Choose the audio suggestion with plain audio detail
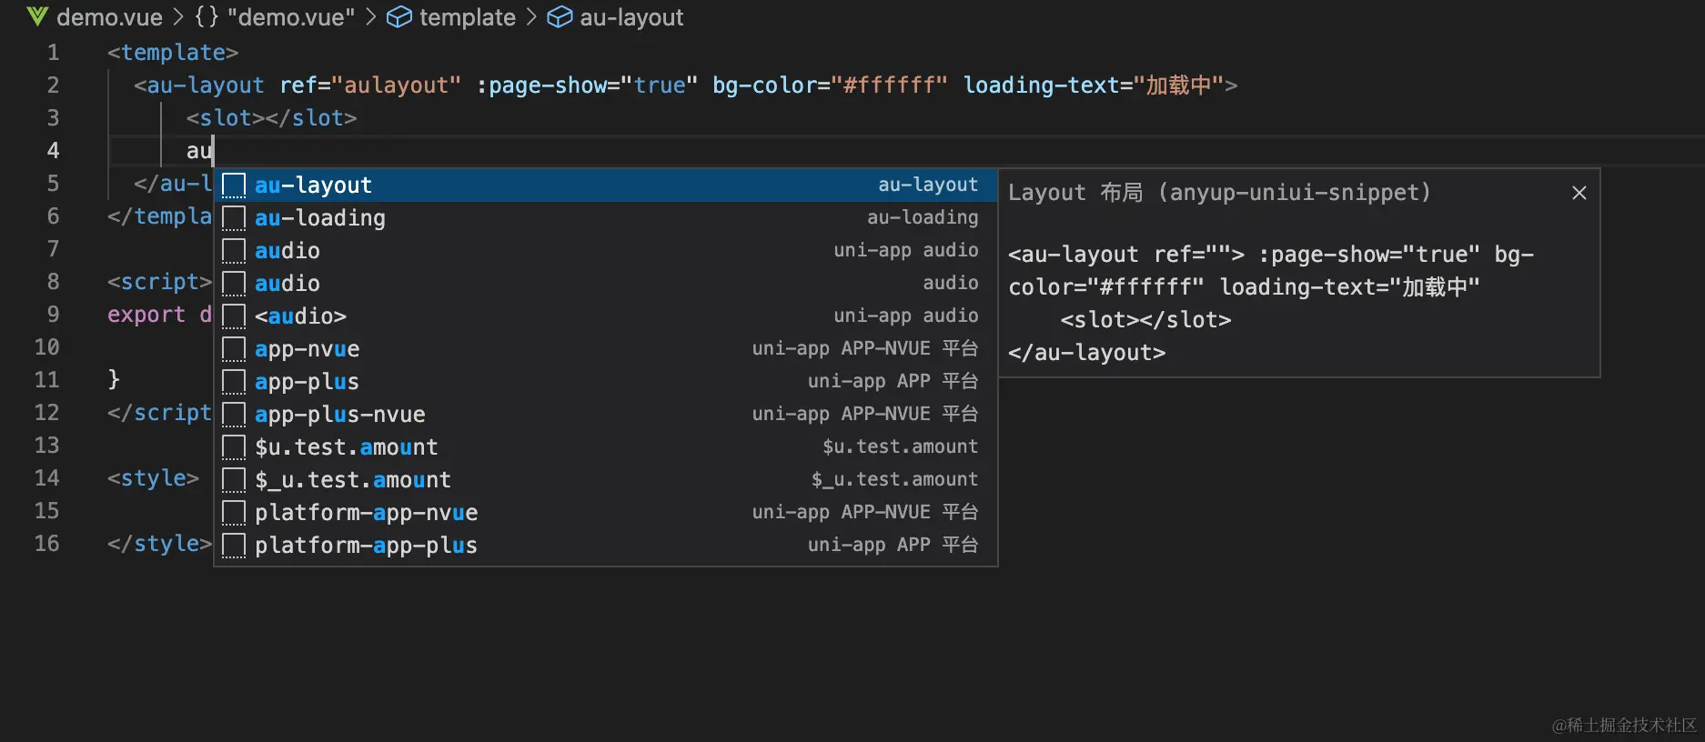The width and height of the screenshot is (1705, 742). 606,284
